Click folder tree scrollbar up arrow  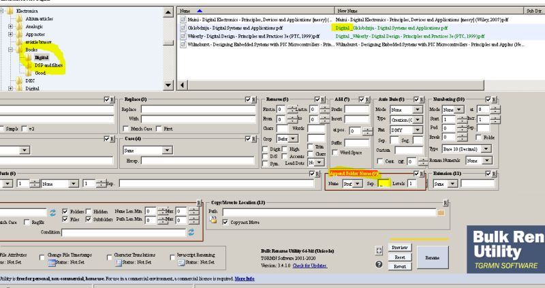(x=168, y=12)
